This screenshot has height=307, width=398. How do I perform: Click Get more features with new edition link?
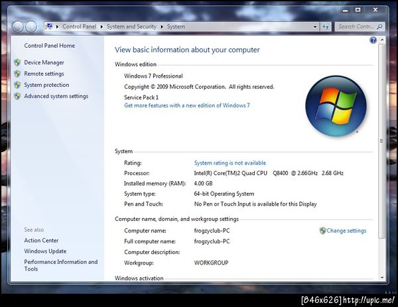click(187, 105)
